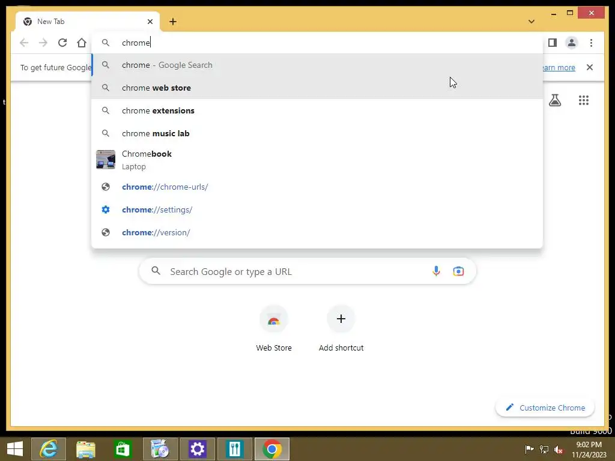Launch Internet Explorer from the taskbar

(x=49, y=449)
